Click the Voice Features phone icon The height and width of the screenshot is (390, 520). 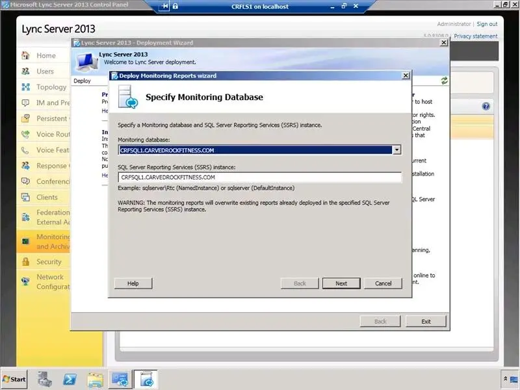(25, 150)
